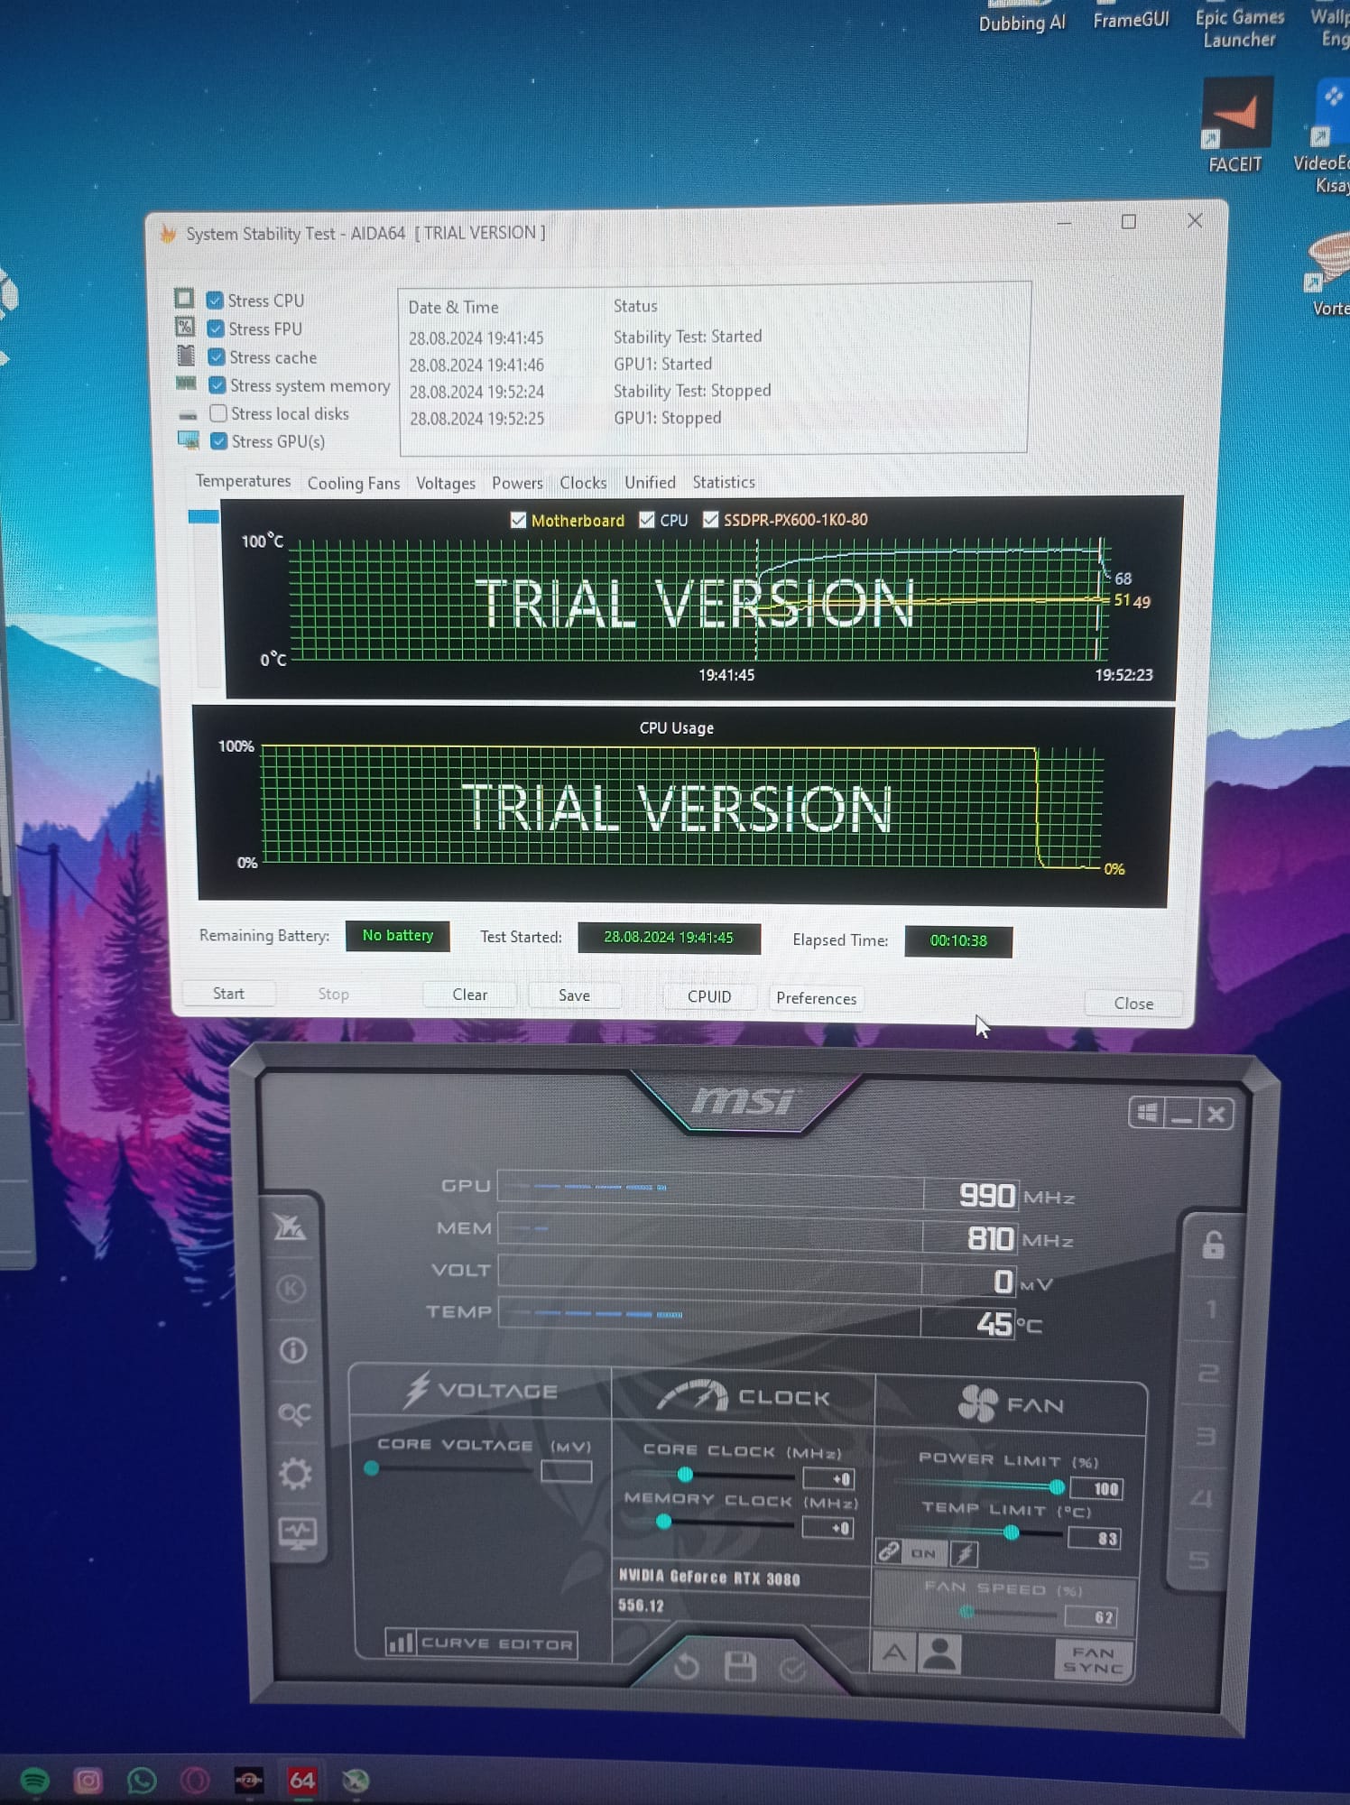The height and width of the screenshot is (1805, 1350).
Task: Click Power Limit value field
Action: coord(1096,1488)
